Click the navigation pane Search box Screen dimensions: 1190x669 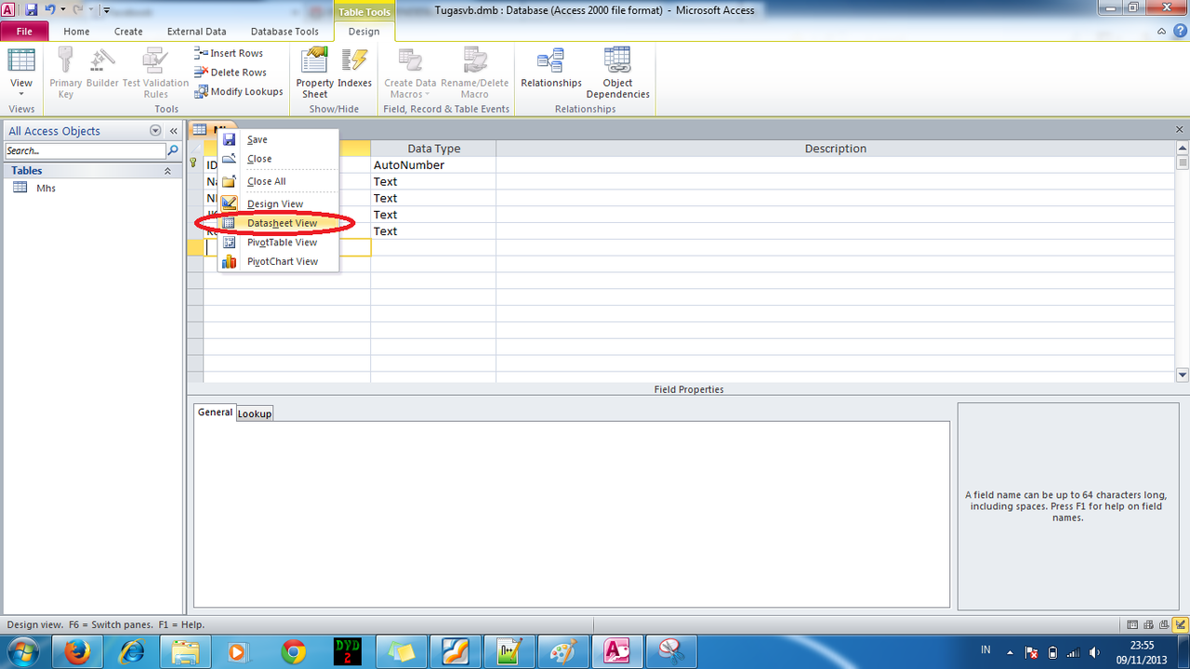pos(86,151)
